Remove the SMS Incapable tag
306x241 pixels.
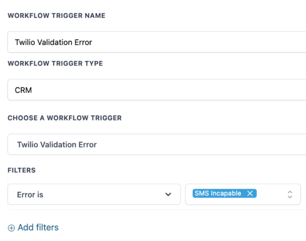[x=250, y=194]
